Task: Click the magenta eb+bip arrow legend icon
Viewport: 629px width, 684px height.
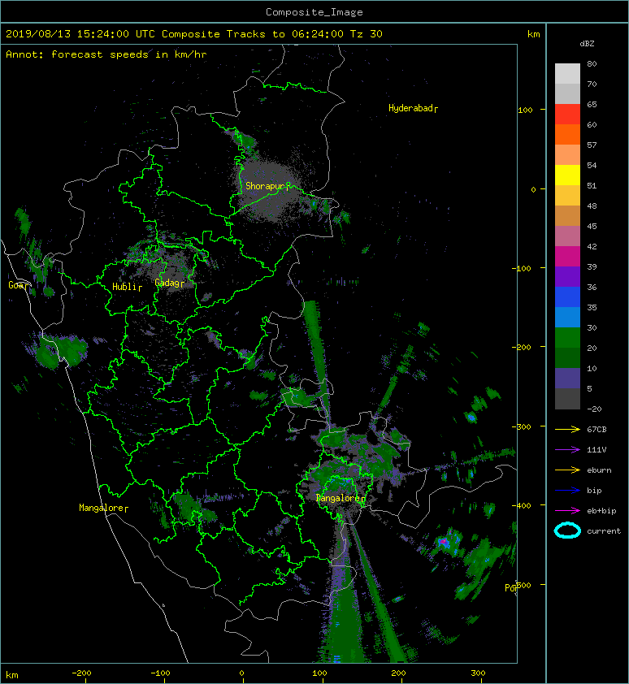Action: point(567,511)
